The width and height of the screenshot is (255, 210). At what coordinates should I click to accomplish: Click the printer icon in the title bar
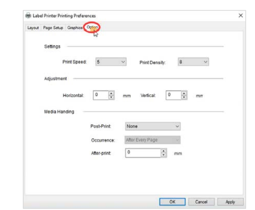28,16
